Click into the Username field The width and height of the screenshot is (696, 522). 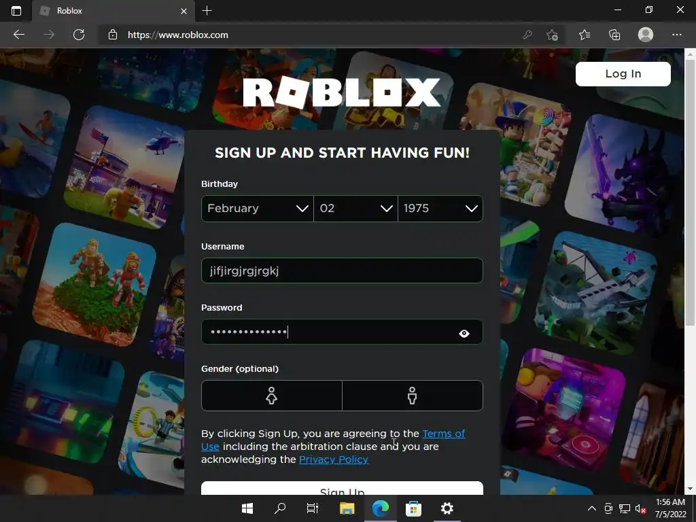(x=342, y=271)
